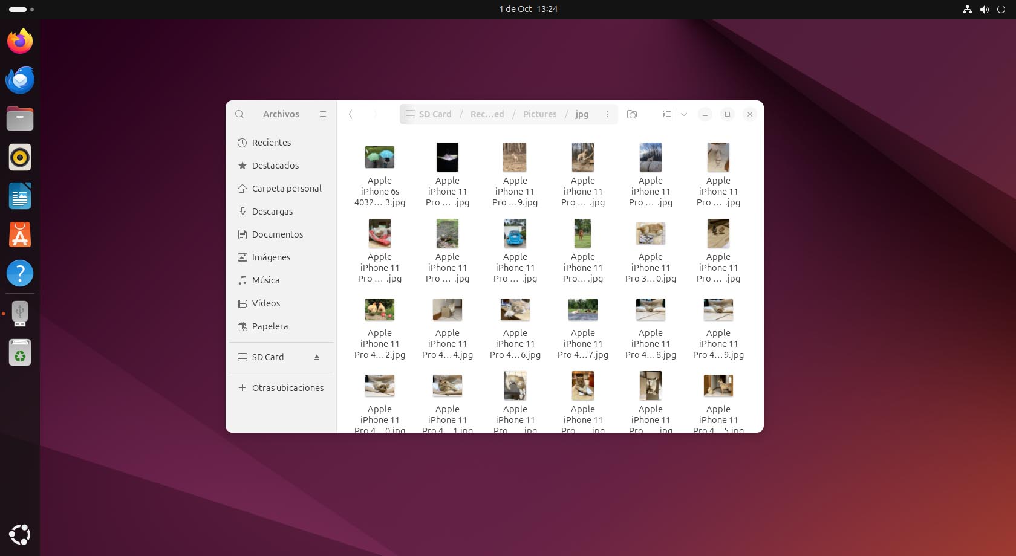Open power menu icon in top bar
This screenshot has height=556, width=1016.
[x=1001, y=9]
